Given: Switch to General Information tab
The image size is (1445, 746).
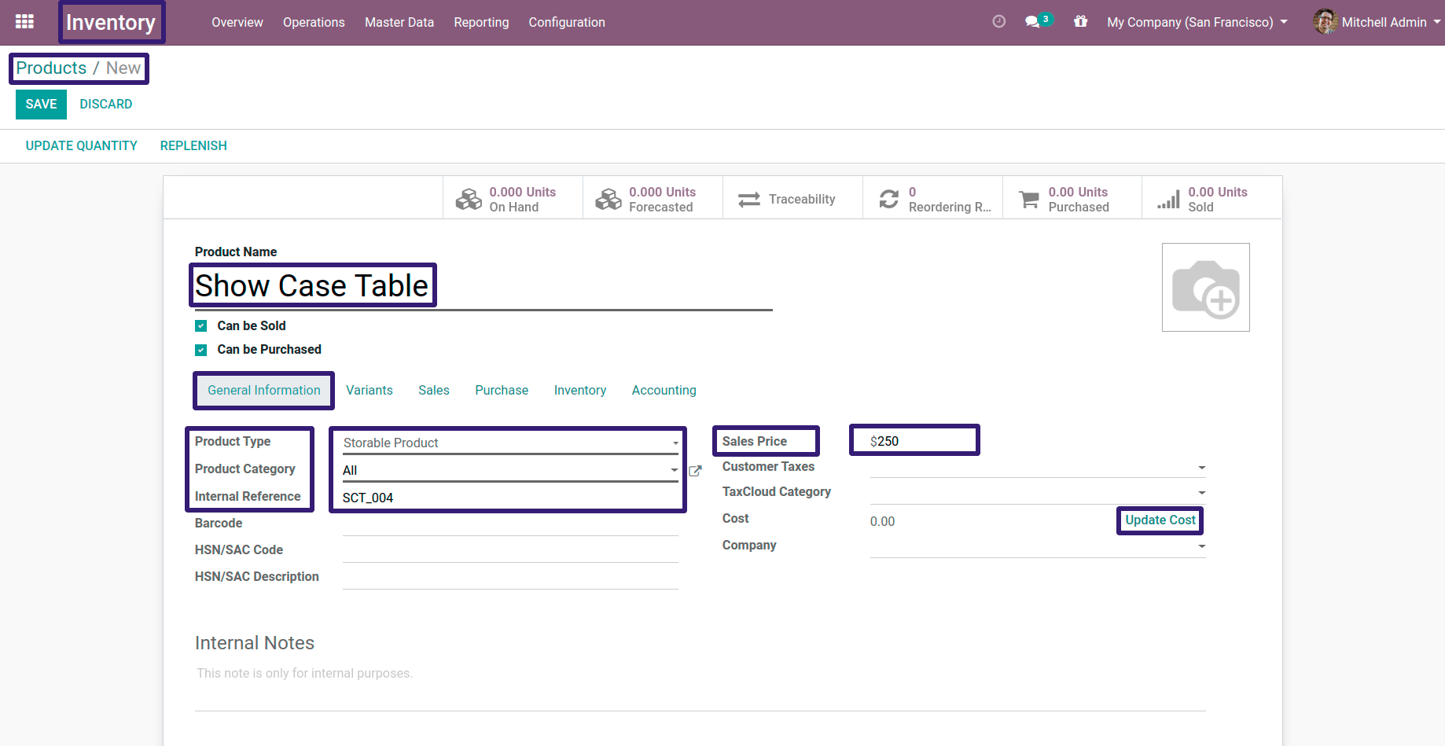Looking at the screenshot, I should [264, 391].
